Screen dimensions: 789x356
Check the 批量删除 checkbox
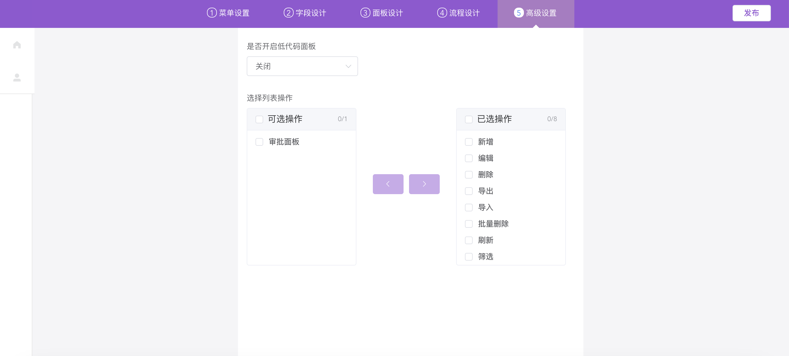[469, 224]
